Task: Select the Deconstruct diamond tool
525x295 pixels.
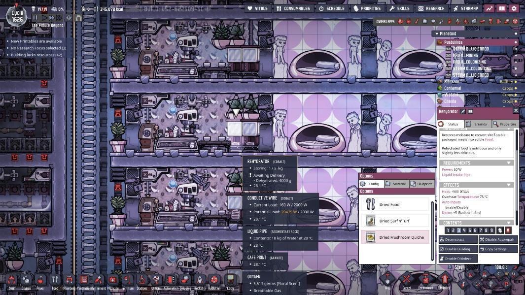Action: 425,278
